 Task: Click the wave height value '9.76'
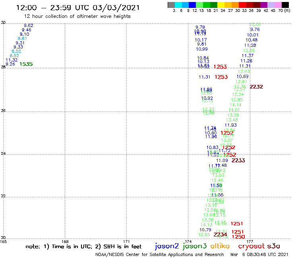tap(255, 29)
